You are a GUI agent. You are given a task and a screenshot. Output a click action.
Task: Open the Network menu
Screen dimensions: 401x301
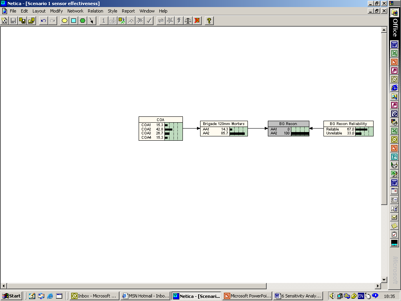coord(75,11)
